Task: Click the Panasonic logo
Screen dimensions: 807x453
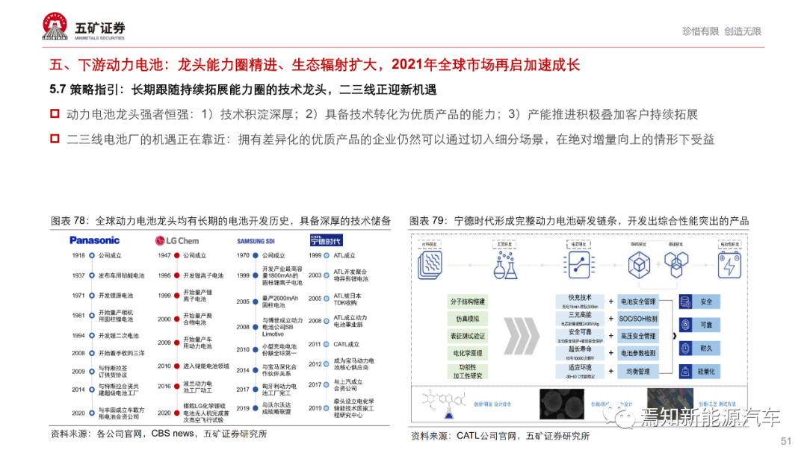Action: [x=94, y=240]
